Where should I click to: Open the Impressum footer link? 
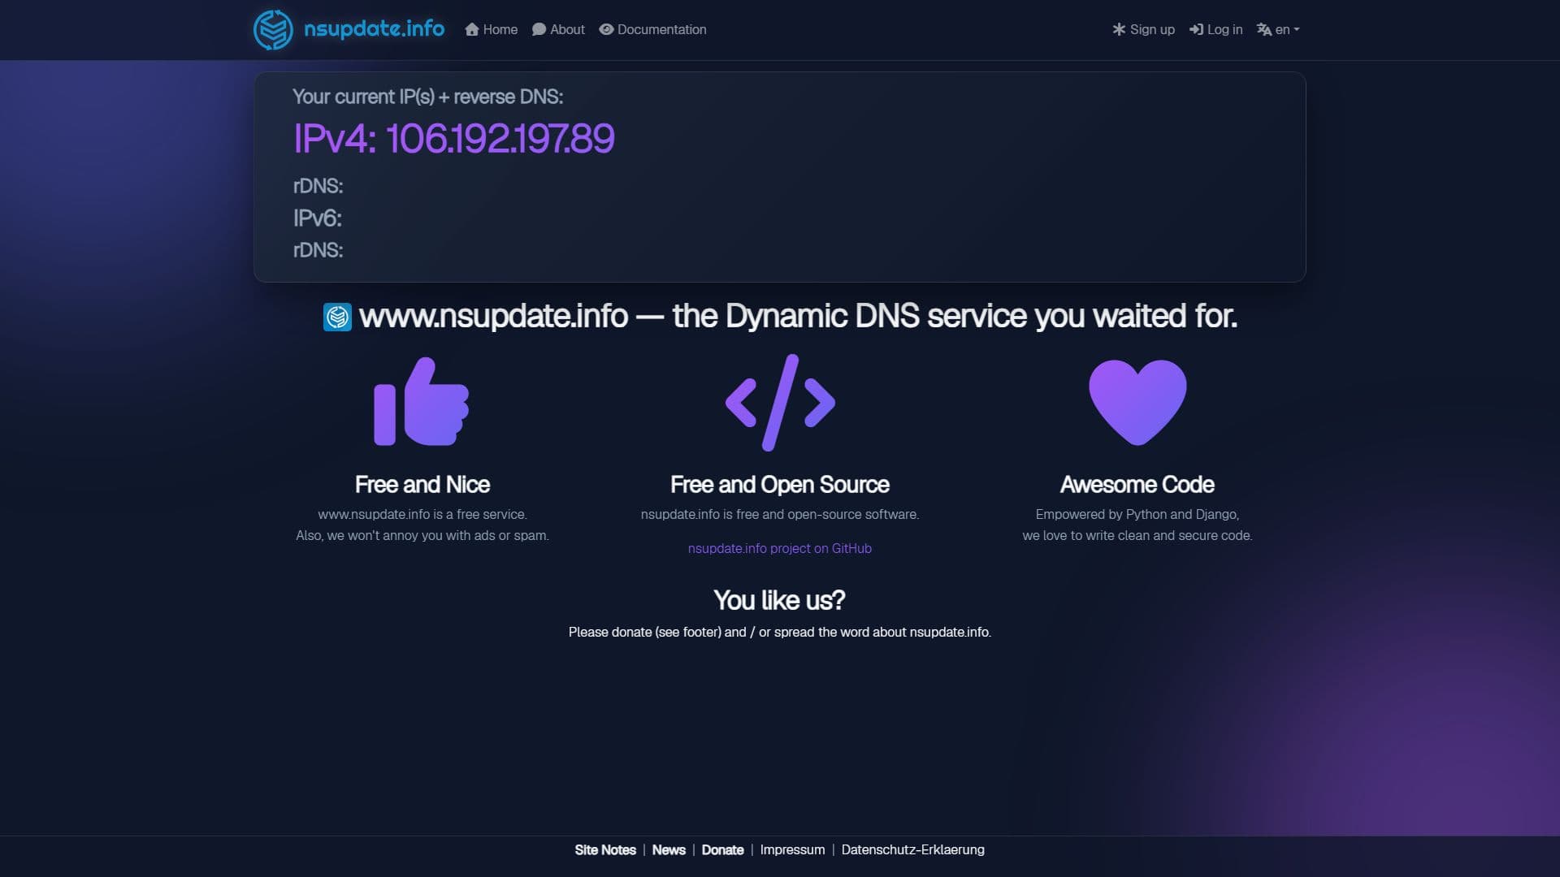(x=792, y=850)
